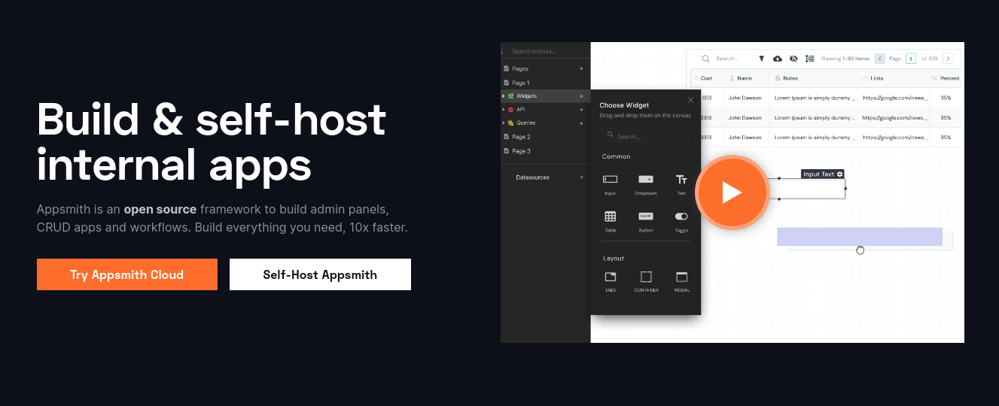Image resolution: width=999 pixels, height=406 pixels.
Task: Select the Input widget icon
Action: tap(611, 179)
